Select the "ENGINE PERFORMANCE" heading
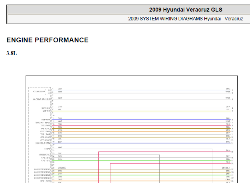This screenshot has height=183, width=250. [x=48, y=40]
